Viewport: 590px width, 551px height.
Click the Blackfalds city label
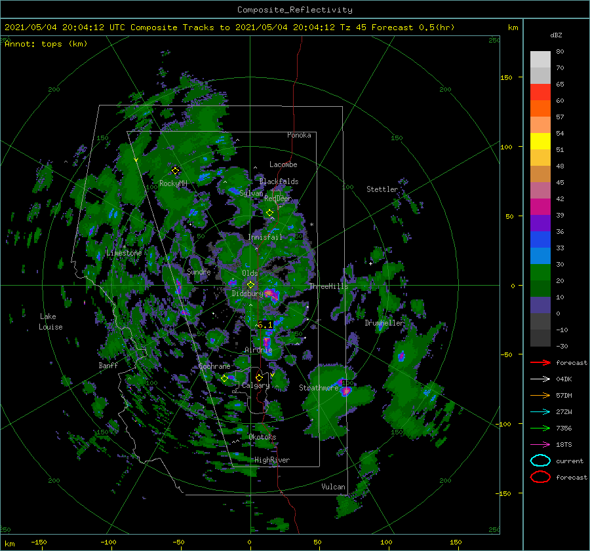tap(279, 181)
